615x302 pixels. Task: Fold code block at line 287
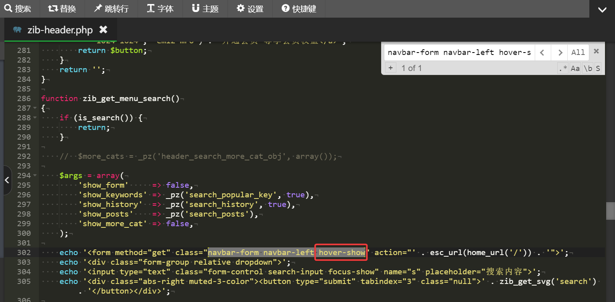click(x=35, y=108)
